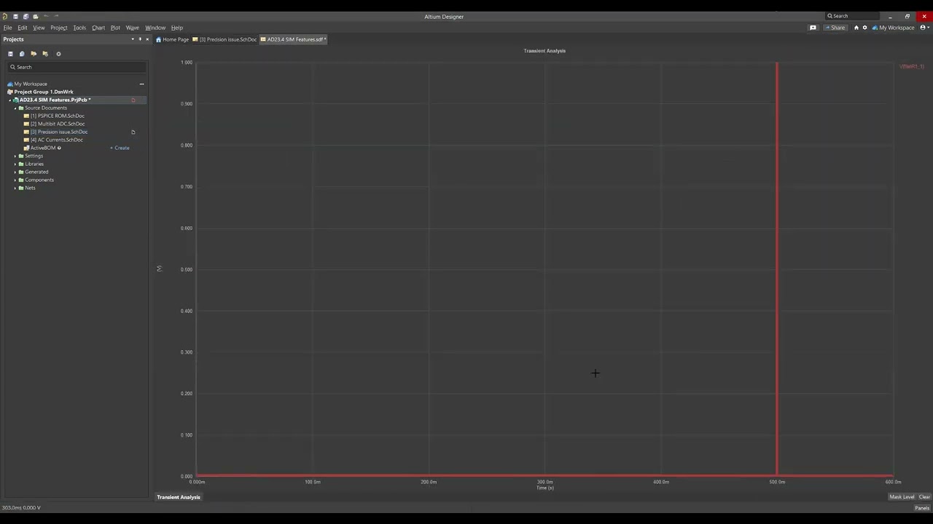The image size is (933, 524).
Task: Collapse the Source Documents folder
Action: pos(15,108)
